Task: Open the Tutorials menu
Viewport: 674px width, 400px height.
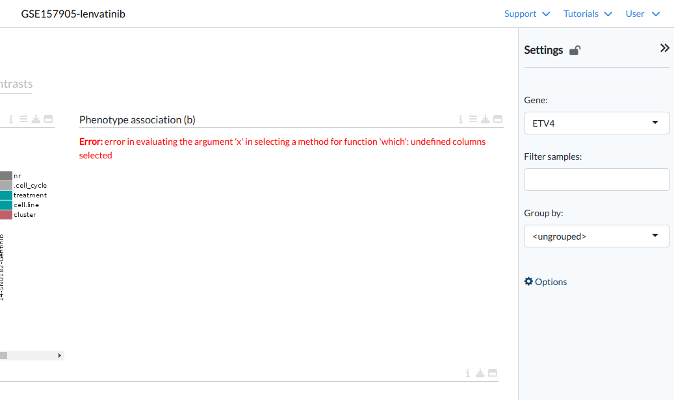Action: 588,14
